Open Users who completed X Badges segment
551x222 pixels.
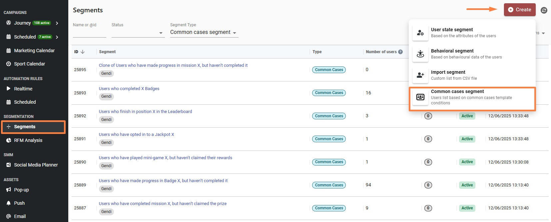[x=129, y=89]
